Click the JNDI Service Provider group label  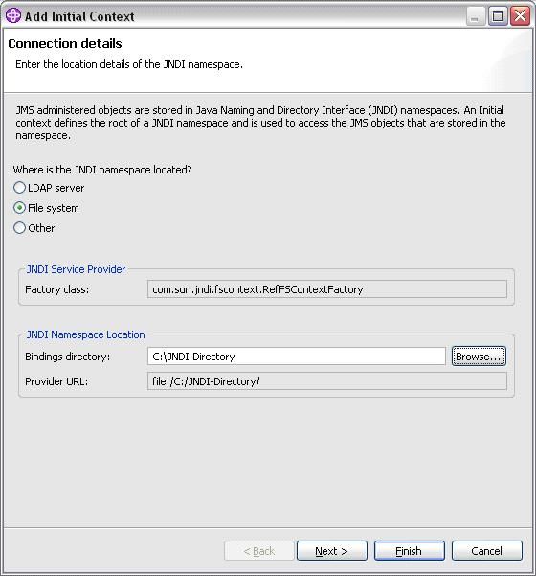coord(76,269)
